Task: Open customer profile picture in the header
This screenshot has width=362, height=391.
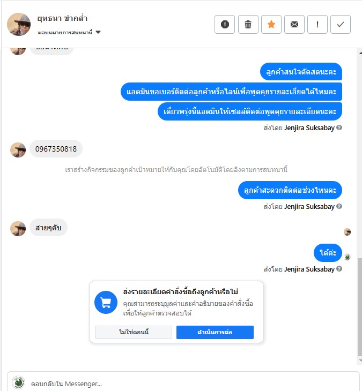Action: point(19,24)
